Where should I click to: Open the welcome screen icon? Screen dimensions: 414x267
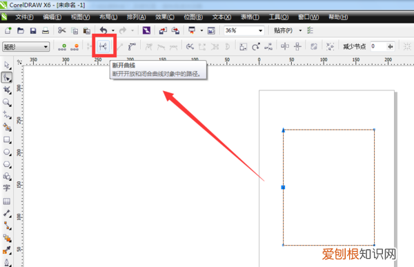211,30
